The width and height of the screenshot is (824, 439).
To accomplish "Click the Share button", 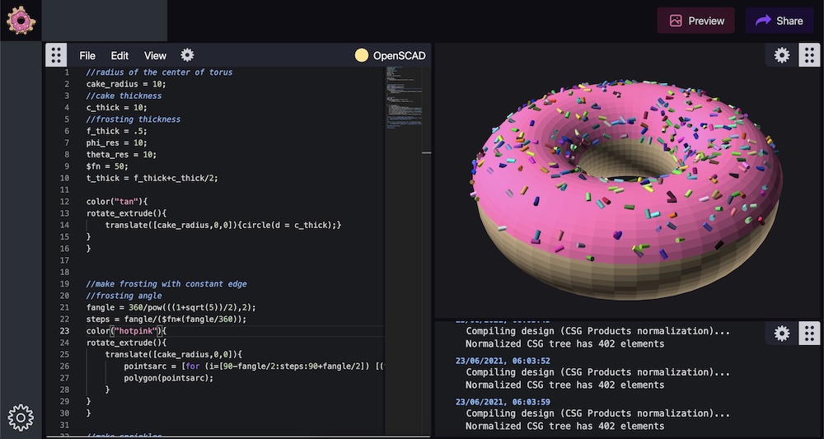I will [x=779, y=21].
